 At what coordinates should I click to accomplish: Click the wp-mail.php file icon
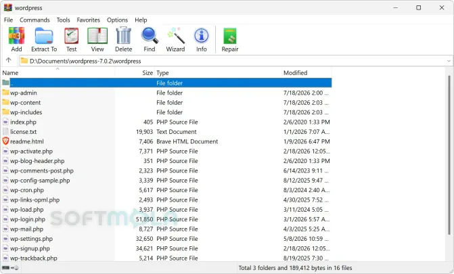click(5, 229)
